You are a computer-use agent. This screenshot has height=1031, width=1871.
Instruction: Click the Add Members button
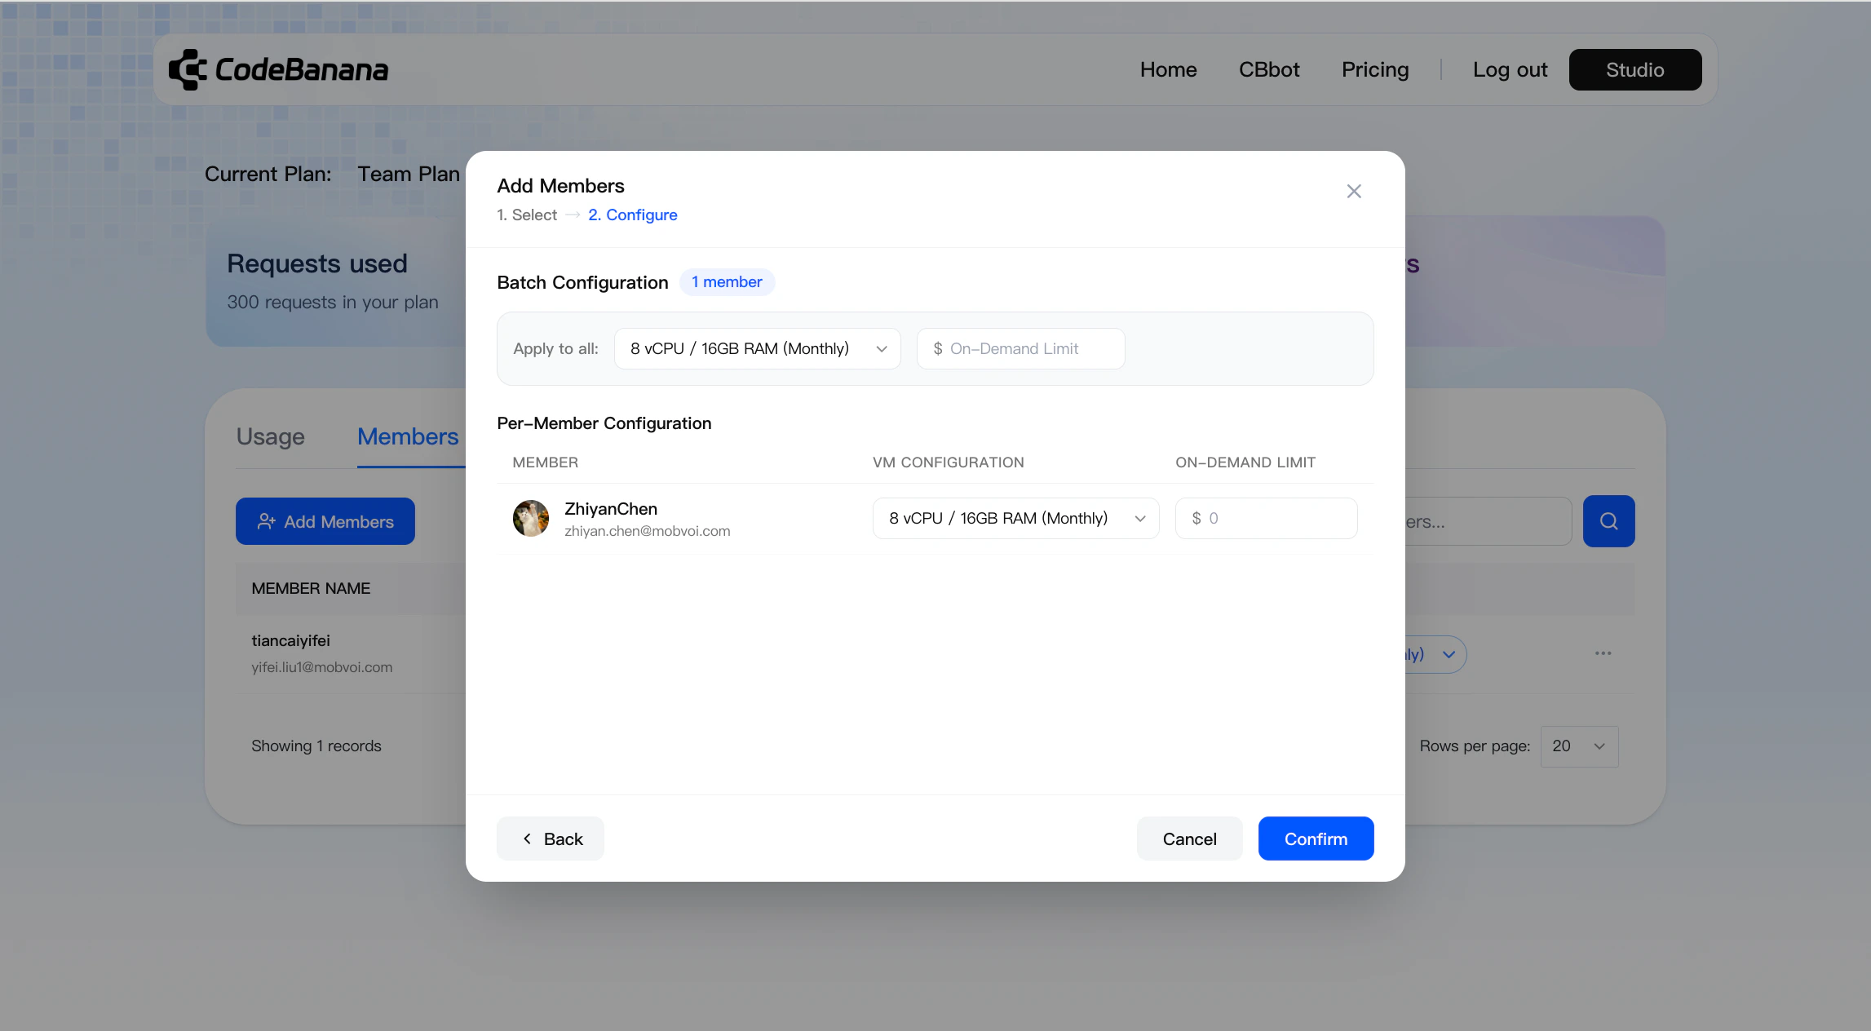tap(325, 521)
